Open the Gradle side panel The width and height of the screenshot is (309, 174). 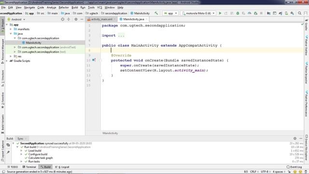[x=307, y=25]
